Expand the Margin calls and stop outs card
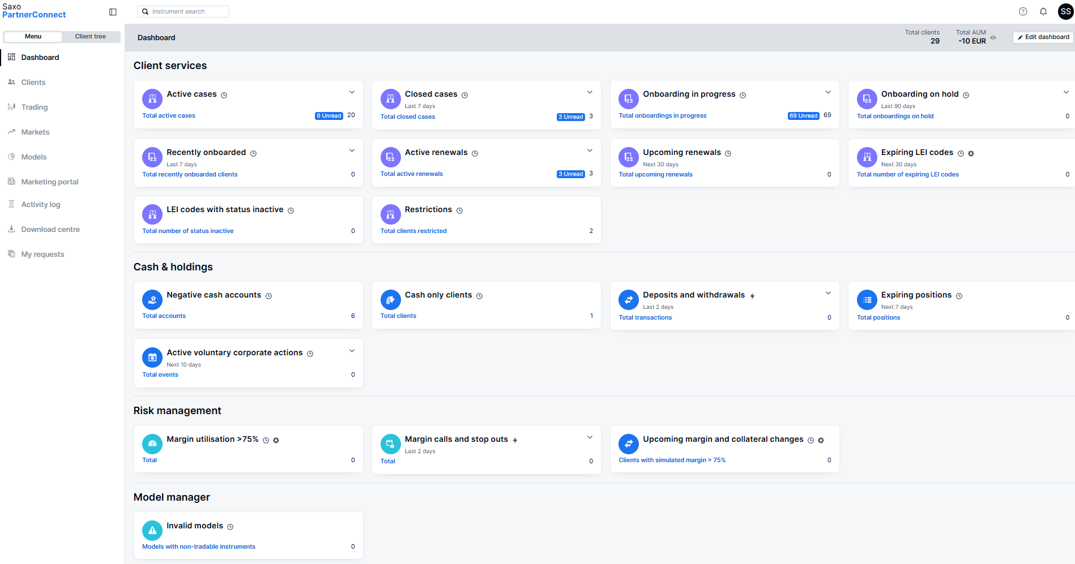The height and width of the screenshot is (564, 1075). click(590, 437)
